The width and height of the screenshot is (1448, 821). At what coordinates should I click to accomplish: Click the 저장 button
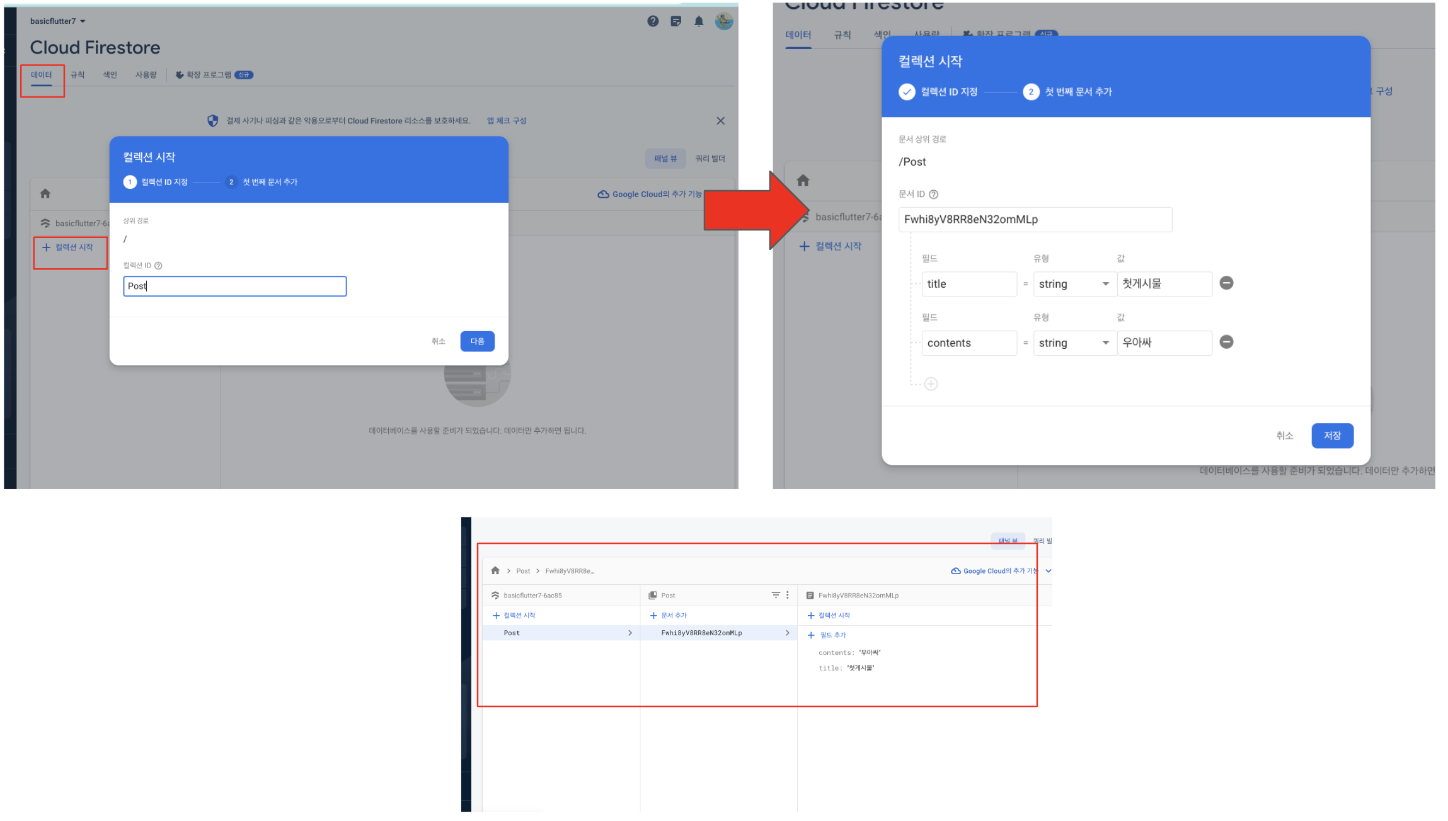(1332, 436)
